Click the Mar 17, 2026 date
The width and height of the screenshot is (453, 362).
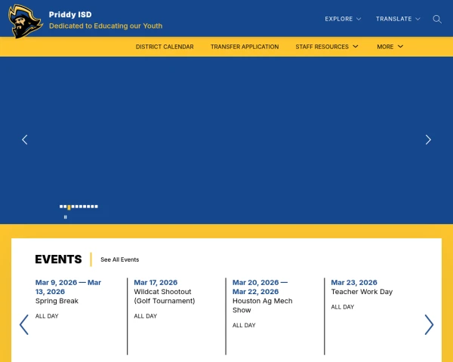point(156,282)
